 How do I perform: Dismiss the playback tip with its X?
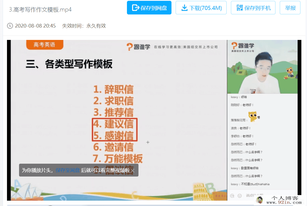click(x=133, y=171)
